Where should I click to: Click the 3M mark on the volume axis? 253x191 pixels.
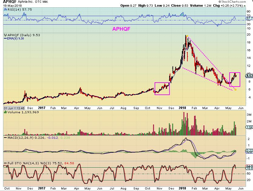(249, 115)
